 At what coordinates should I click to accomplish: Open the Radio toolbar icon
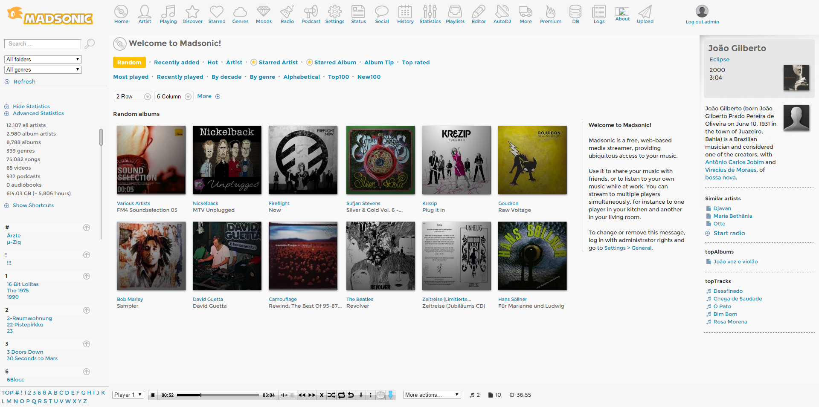(287, 14)
